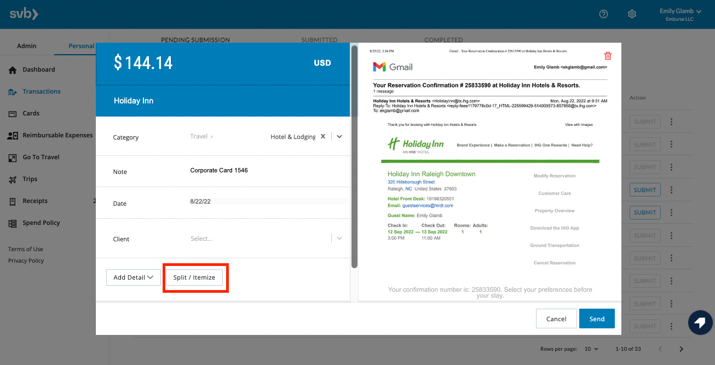Click the Transactions sidebar icon
Screen dimensions: 715x365
point(13,92)
